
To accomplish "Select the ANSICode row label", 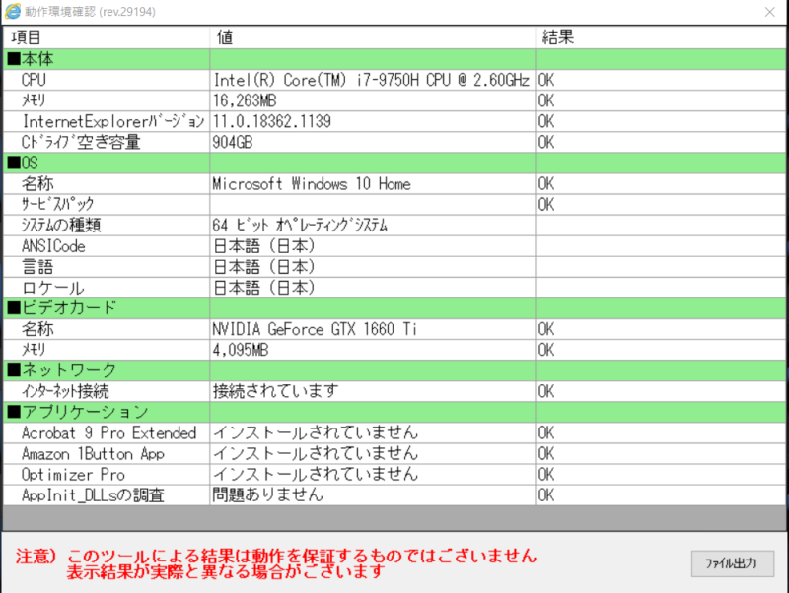I will pos(53,246).
